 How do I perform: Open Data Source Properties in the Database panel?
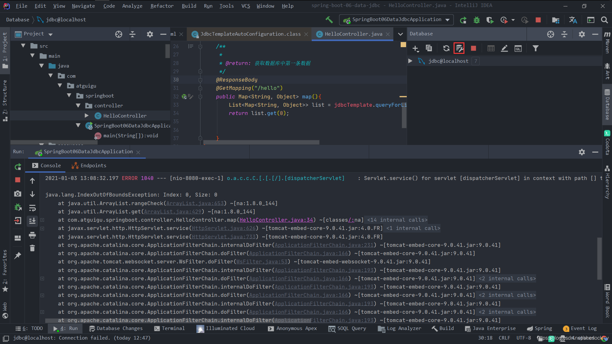click(459, 48)
